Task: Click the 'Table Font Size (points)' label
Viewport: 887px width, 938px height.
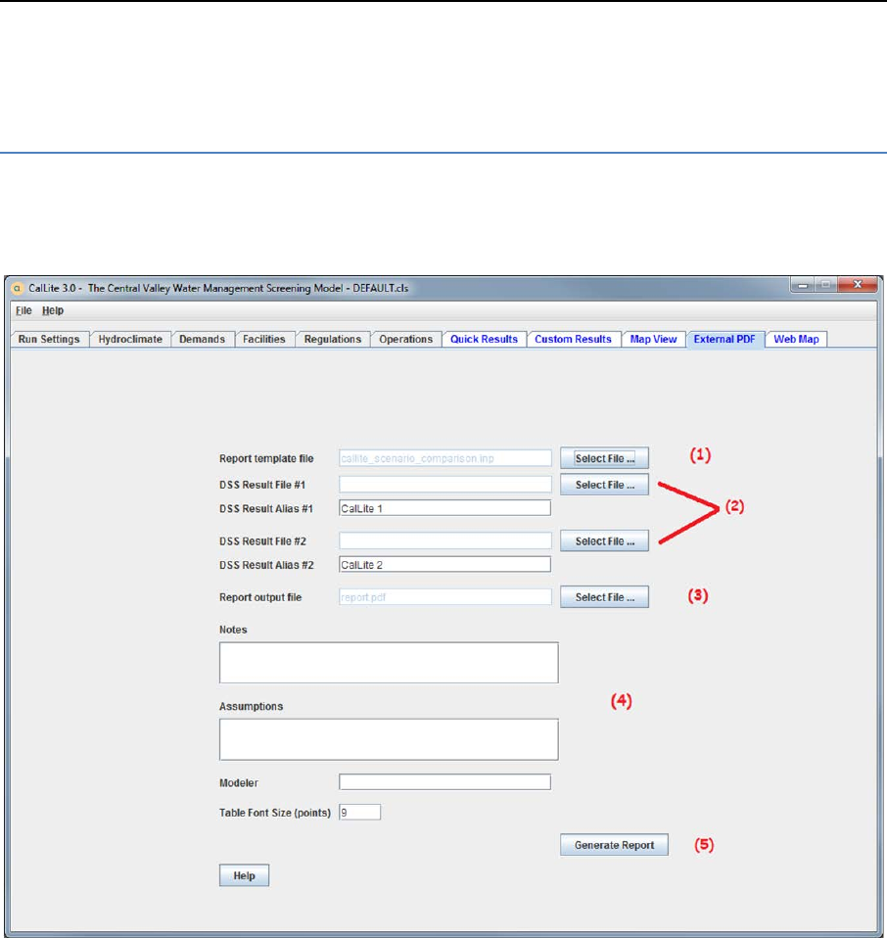Action: pyautogui.click(x=274, y=813)
